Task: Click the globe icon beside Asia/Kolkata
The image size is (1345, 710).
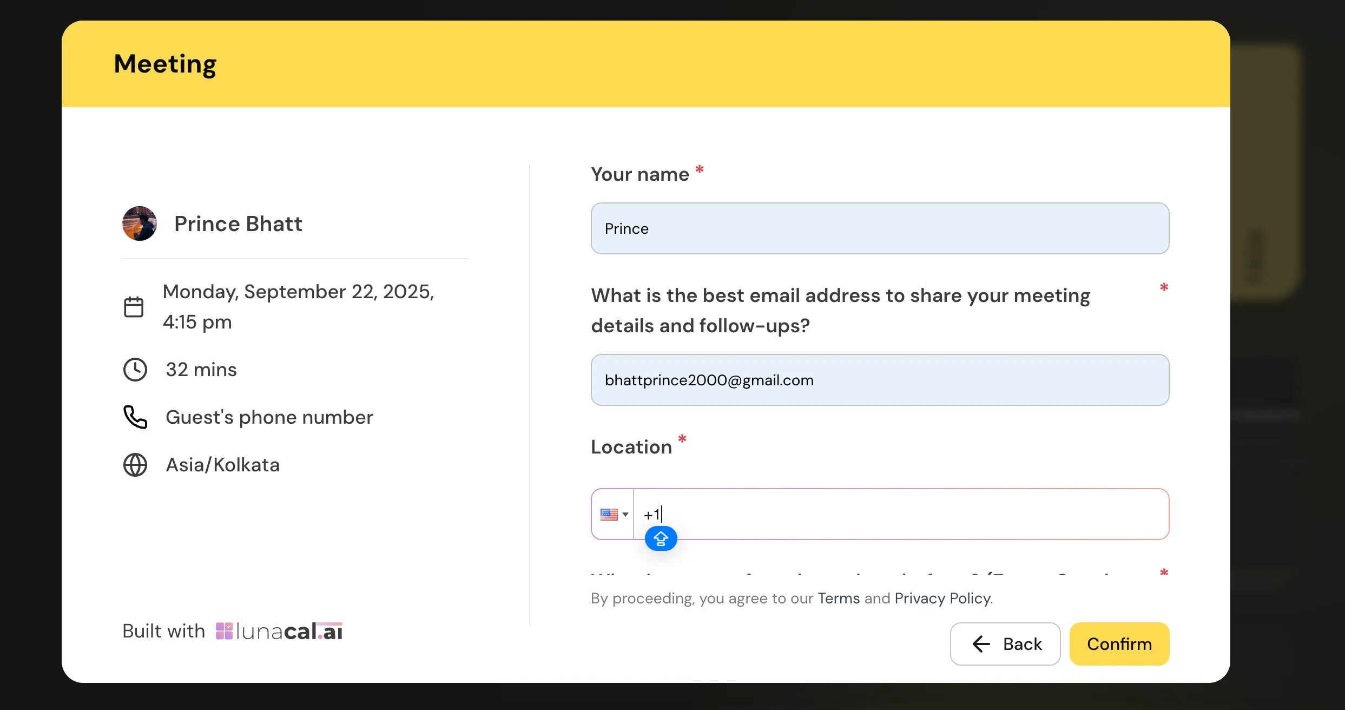Action: click(135, 465)
